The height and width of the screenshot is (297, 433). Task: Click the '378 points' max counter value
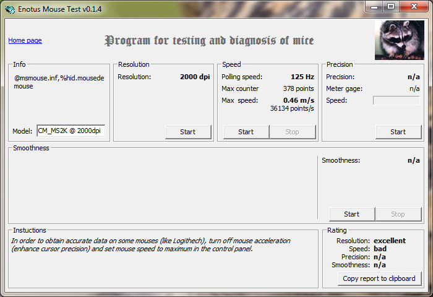pos(299,88)
